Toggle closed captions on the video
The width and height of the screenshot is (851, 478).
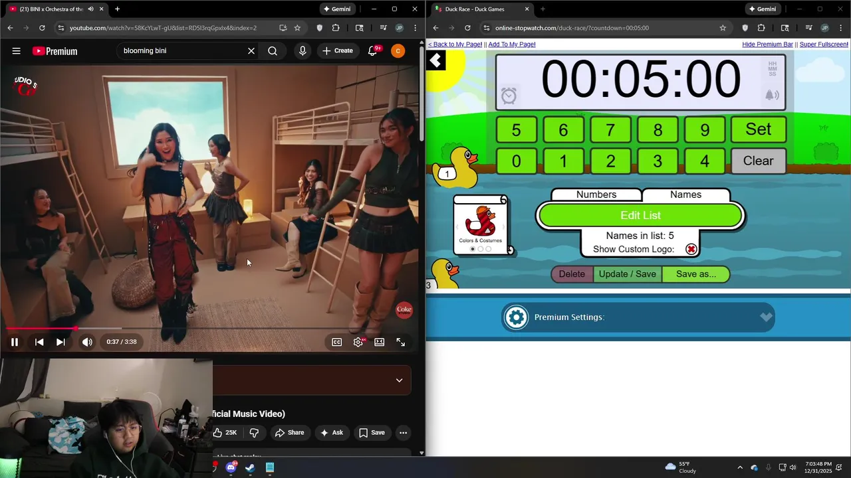[x=337, y=342]
